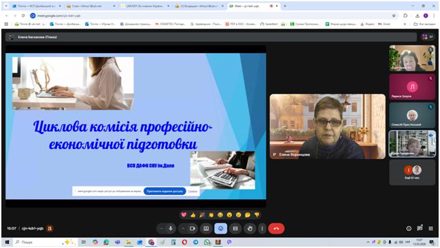This screenshot has width=440, height=248.
Task: Raise hand in the meeting
Action: (x=250, y=228)
